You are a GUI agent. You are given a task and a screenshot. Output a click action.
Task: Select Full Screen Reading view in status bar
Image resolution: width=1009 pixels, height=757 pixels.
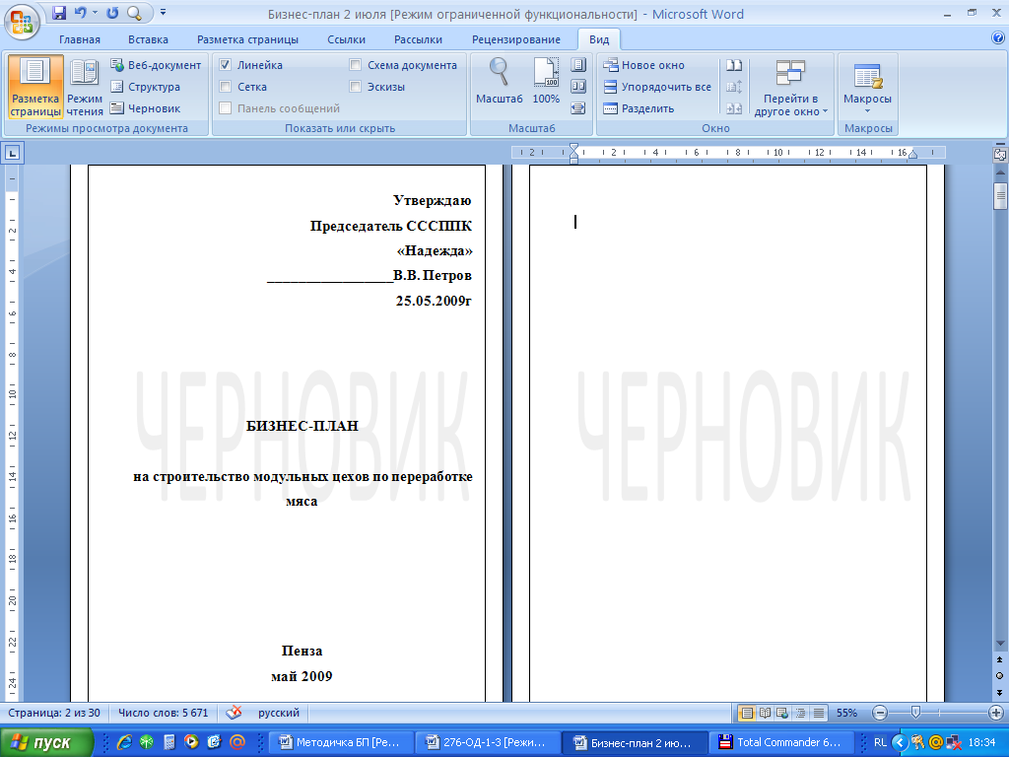765,713
